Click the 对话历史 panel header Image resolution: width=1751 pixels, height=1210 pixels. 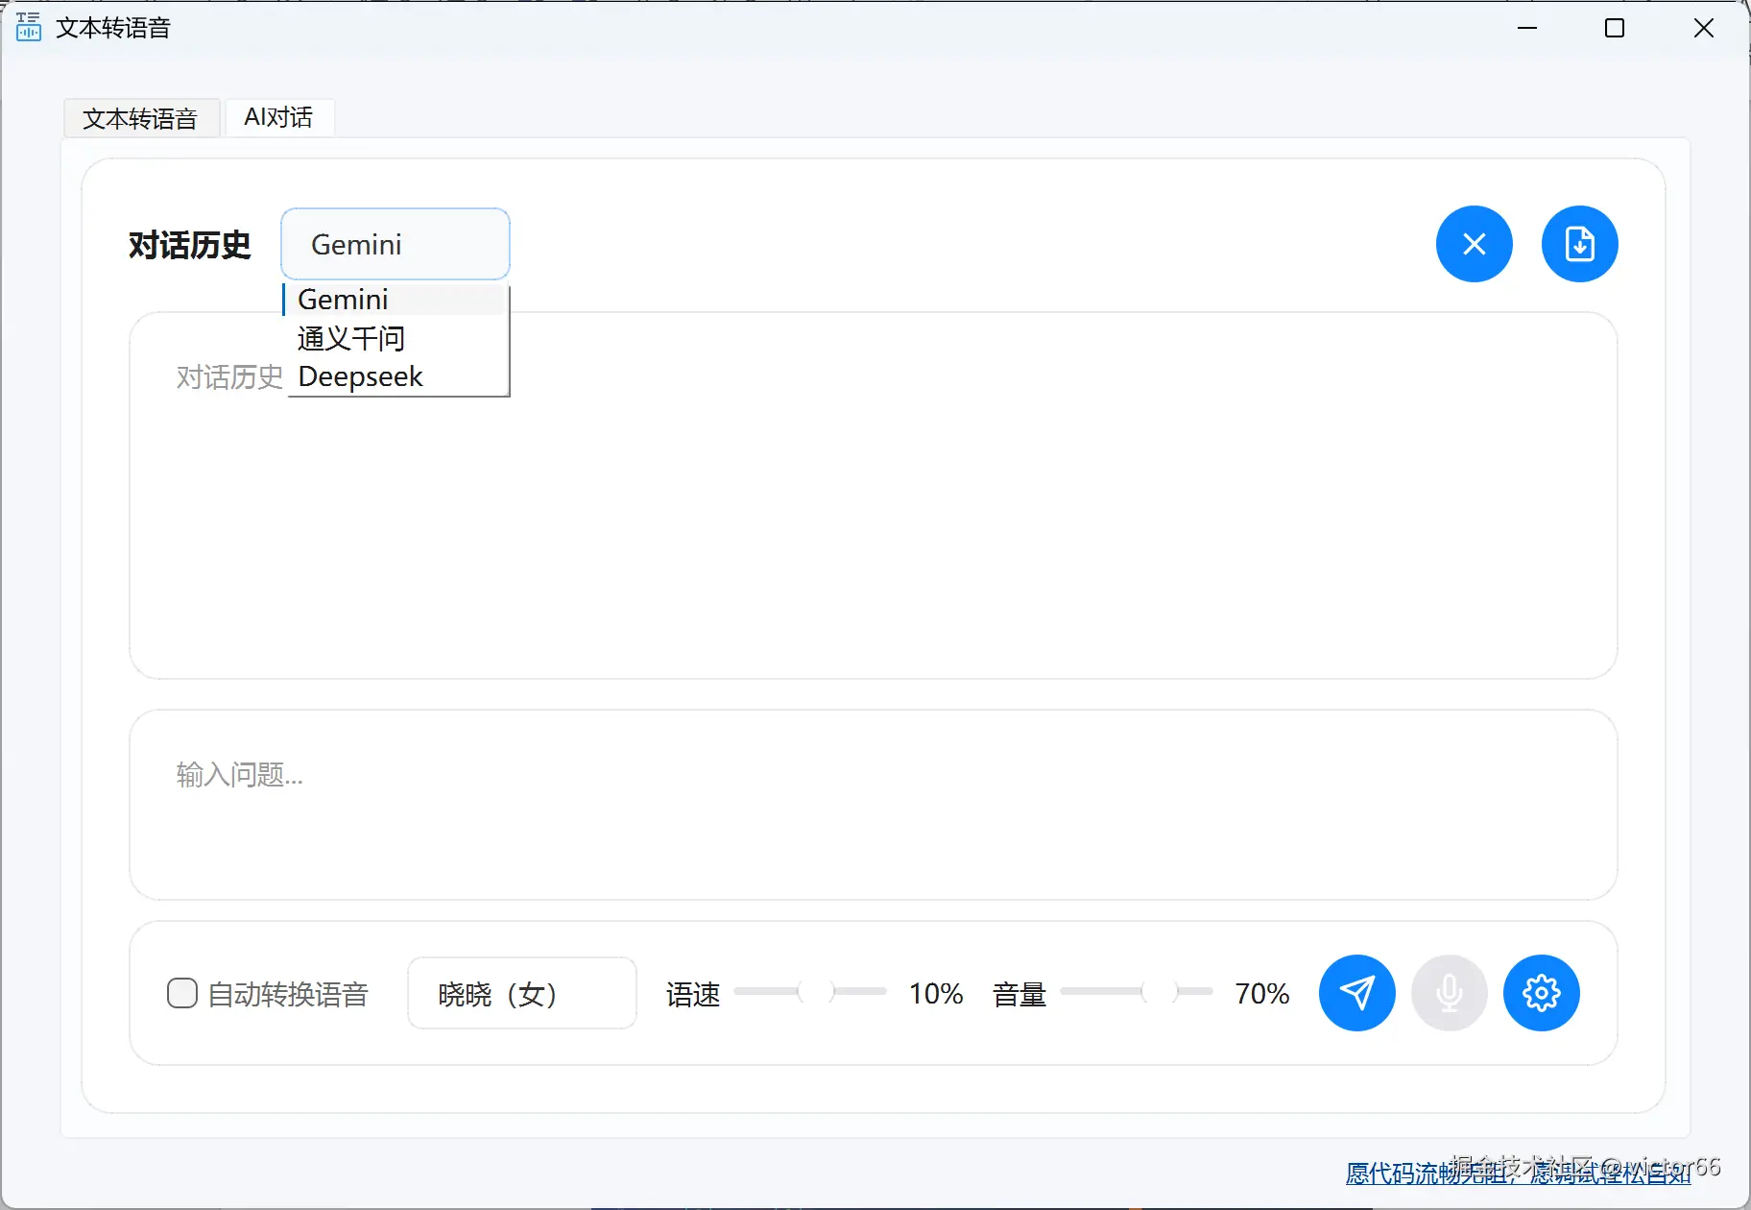coord(189,245)
